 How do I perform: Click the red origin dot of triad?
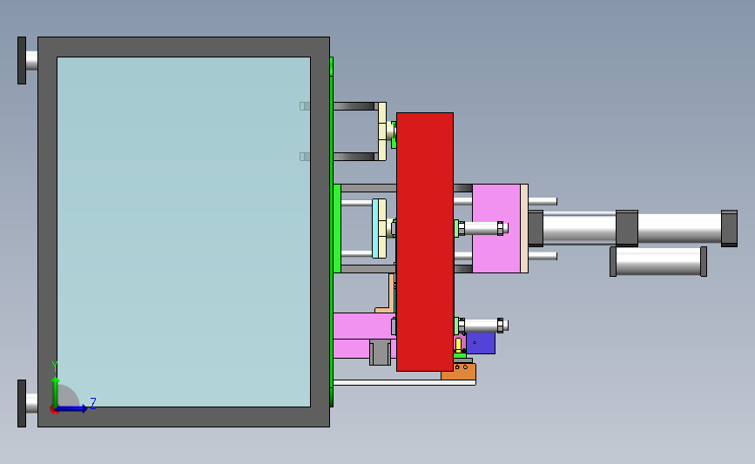tap(54, 410)
